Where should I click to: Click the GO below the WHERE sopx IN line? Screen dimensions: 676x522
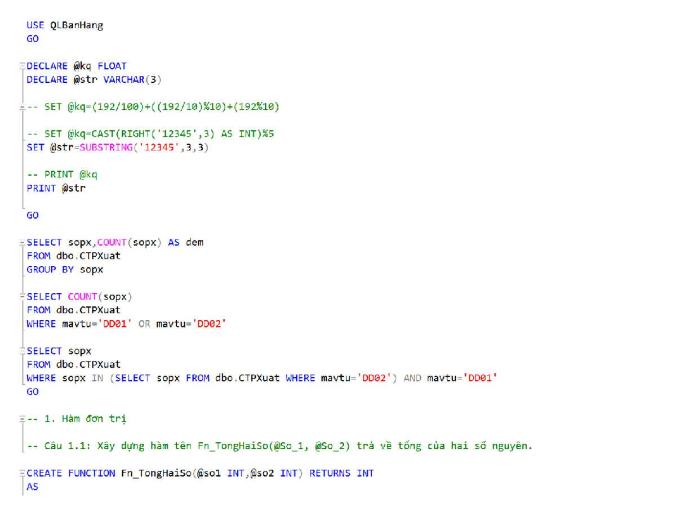(x=33, y=391)
